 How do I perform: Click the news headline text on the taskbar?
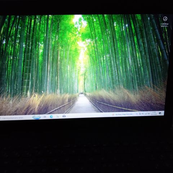click(124, 114)
